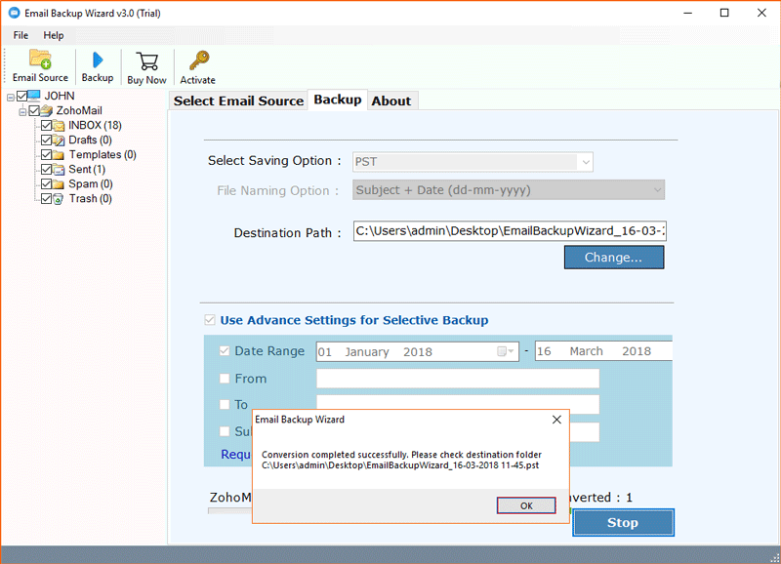Screen dimensions: 781x564
Task: Select the Templates (0) tree label
Action: (x=103, y=154)
